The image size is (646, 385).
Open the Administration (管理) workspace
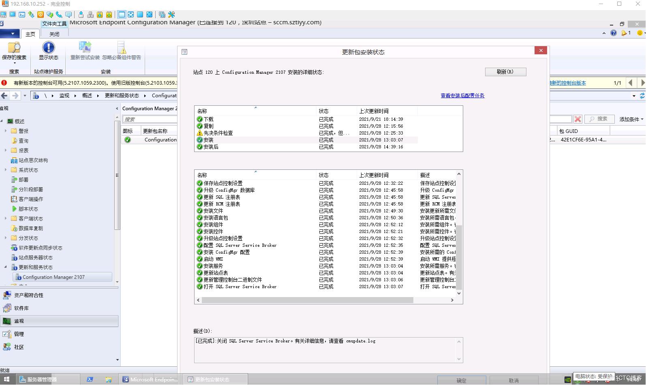[59, 334]
